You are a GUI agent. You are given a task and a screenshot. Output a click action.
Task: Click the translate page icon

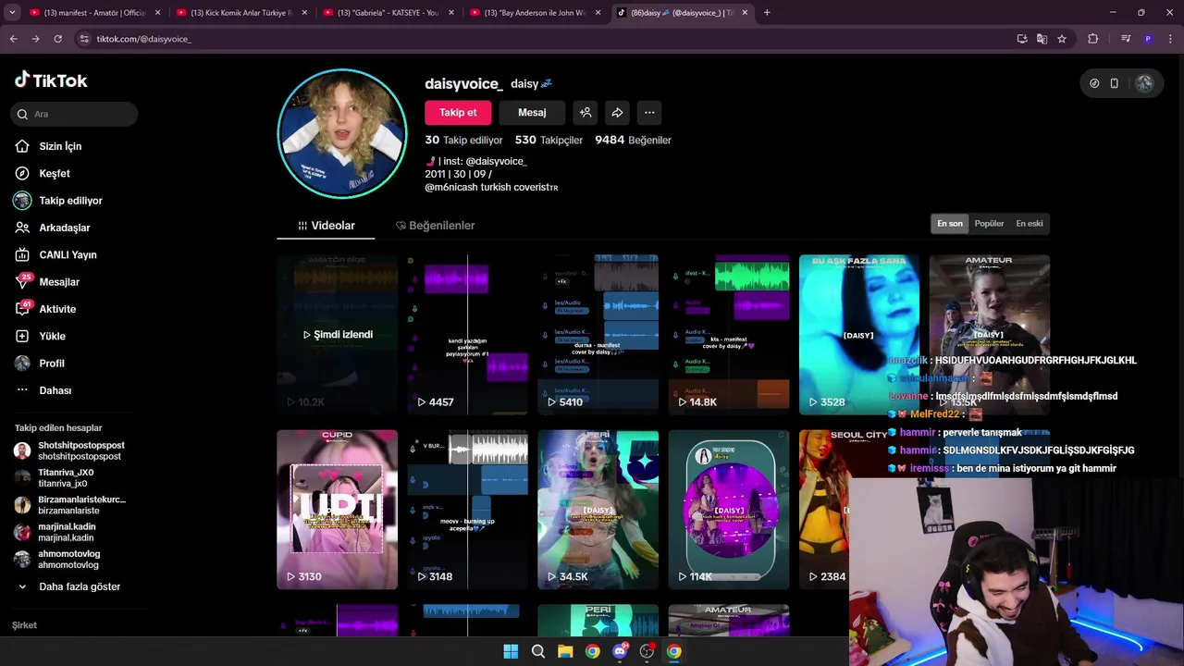pos(1042,39)
